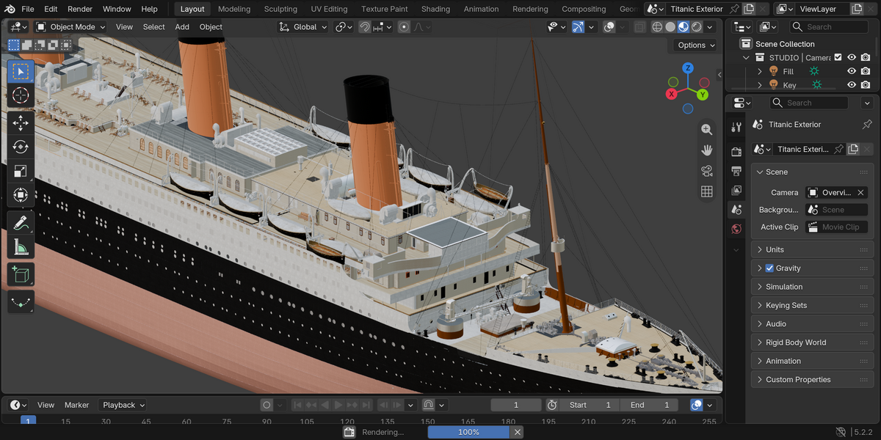Hide the Fill light in viewport
Image resolution: width=881 pixels, height=440 pixels.
tap(852, 71)
